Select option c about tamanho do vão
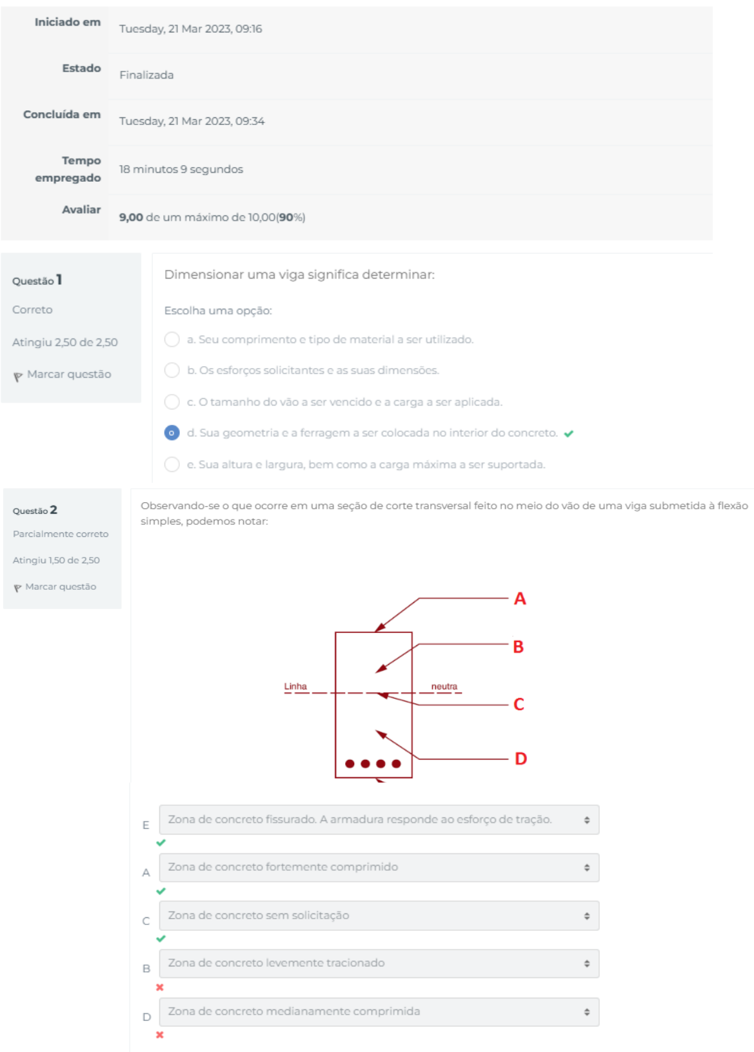Viewport: 754px width, 1052px height. pyautogui.click(x=172, y=402)
